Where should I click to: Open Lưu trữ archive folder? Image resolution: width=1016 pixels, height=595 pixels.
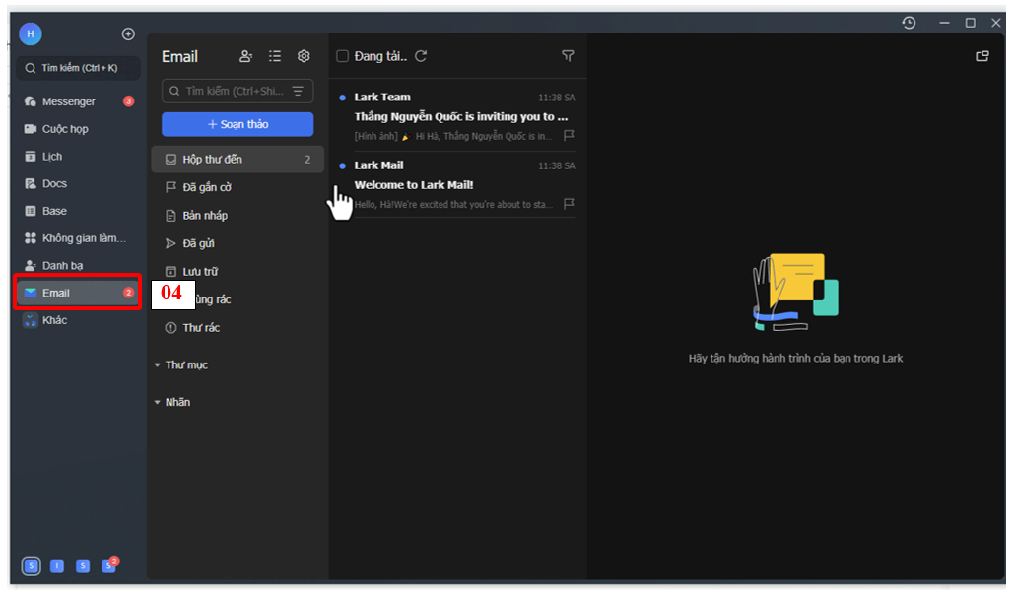(x=237, y=271)
